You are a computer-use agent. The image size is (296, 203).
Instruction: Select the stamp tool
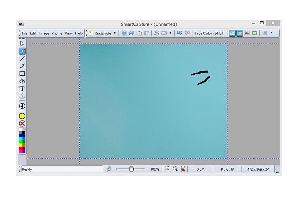click(x=22, y=96)
